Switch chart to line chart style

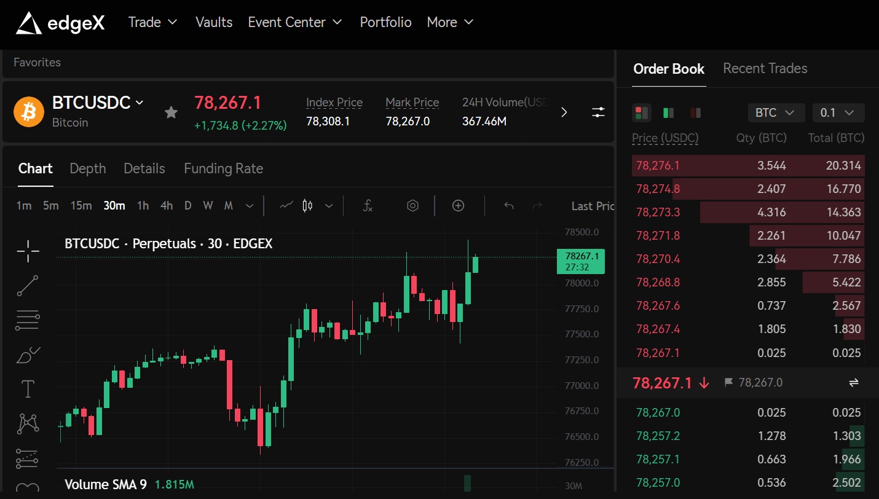point(286,206)
